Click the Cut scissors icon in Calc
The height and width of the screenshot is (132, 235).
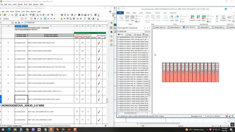37,15
